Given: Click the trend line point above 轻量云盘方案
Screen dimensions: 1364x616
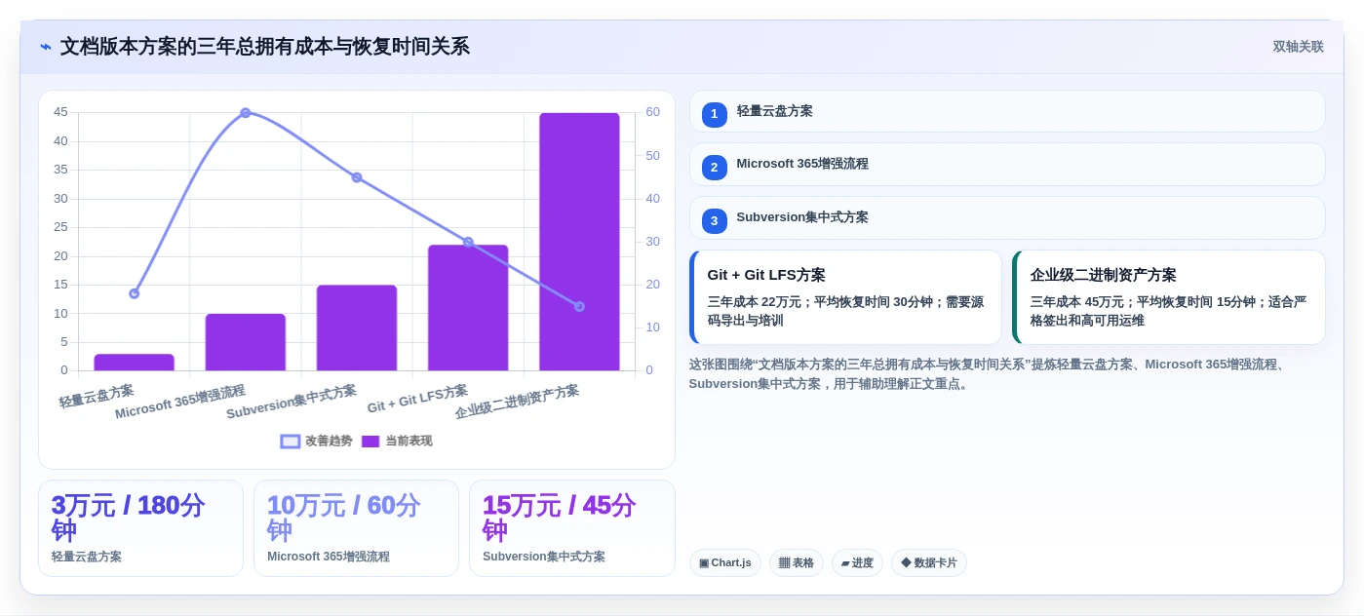Looking at the screenshot, I should point(135,293).
